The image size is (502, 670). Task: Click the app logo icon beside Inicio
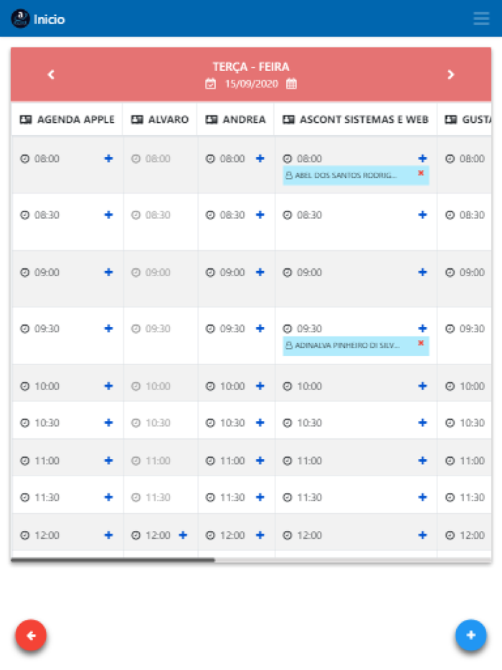(19, 19)
